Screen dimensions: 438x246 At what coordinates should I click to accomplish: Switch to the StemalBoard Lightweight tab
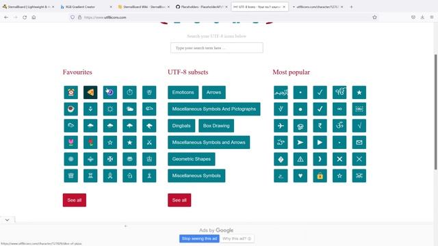pos(27,7)
